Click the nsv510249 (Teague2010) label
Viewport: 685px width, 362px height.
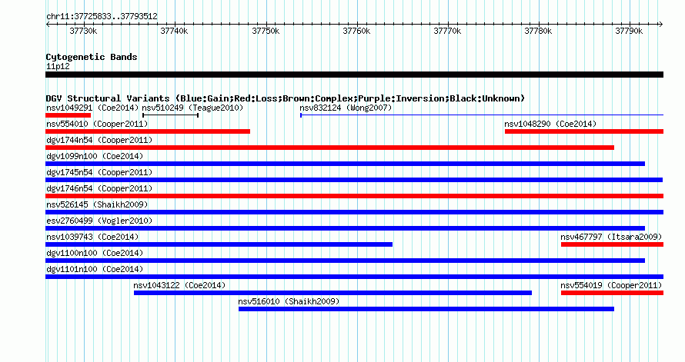click(192, 108)
